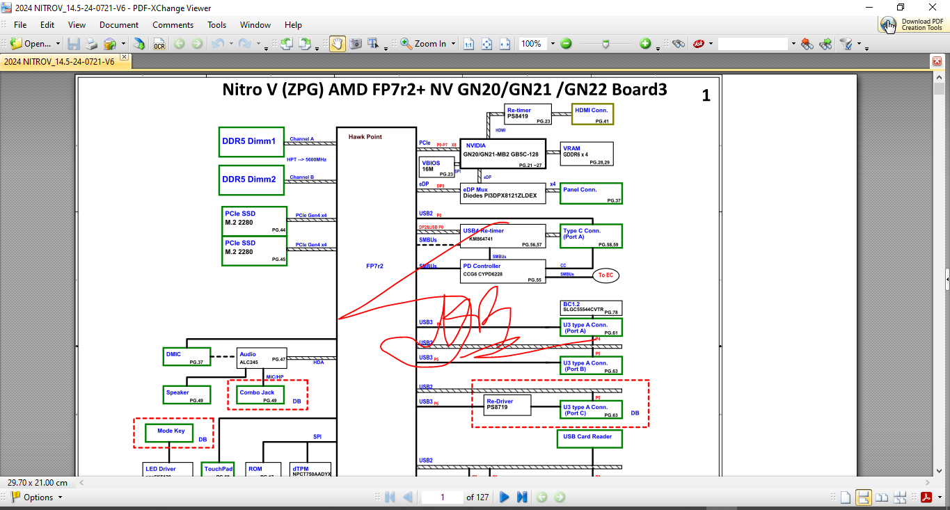950x510 pixels.
Task: Activate the Snapshot camera tool
Action: pyautogui.click(x=356, y=43)
